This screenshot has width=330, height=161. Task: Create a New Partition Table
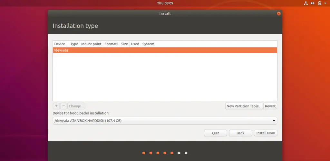click(x=244, y=106)
